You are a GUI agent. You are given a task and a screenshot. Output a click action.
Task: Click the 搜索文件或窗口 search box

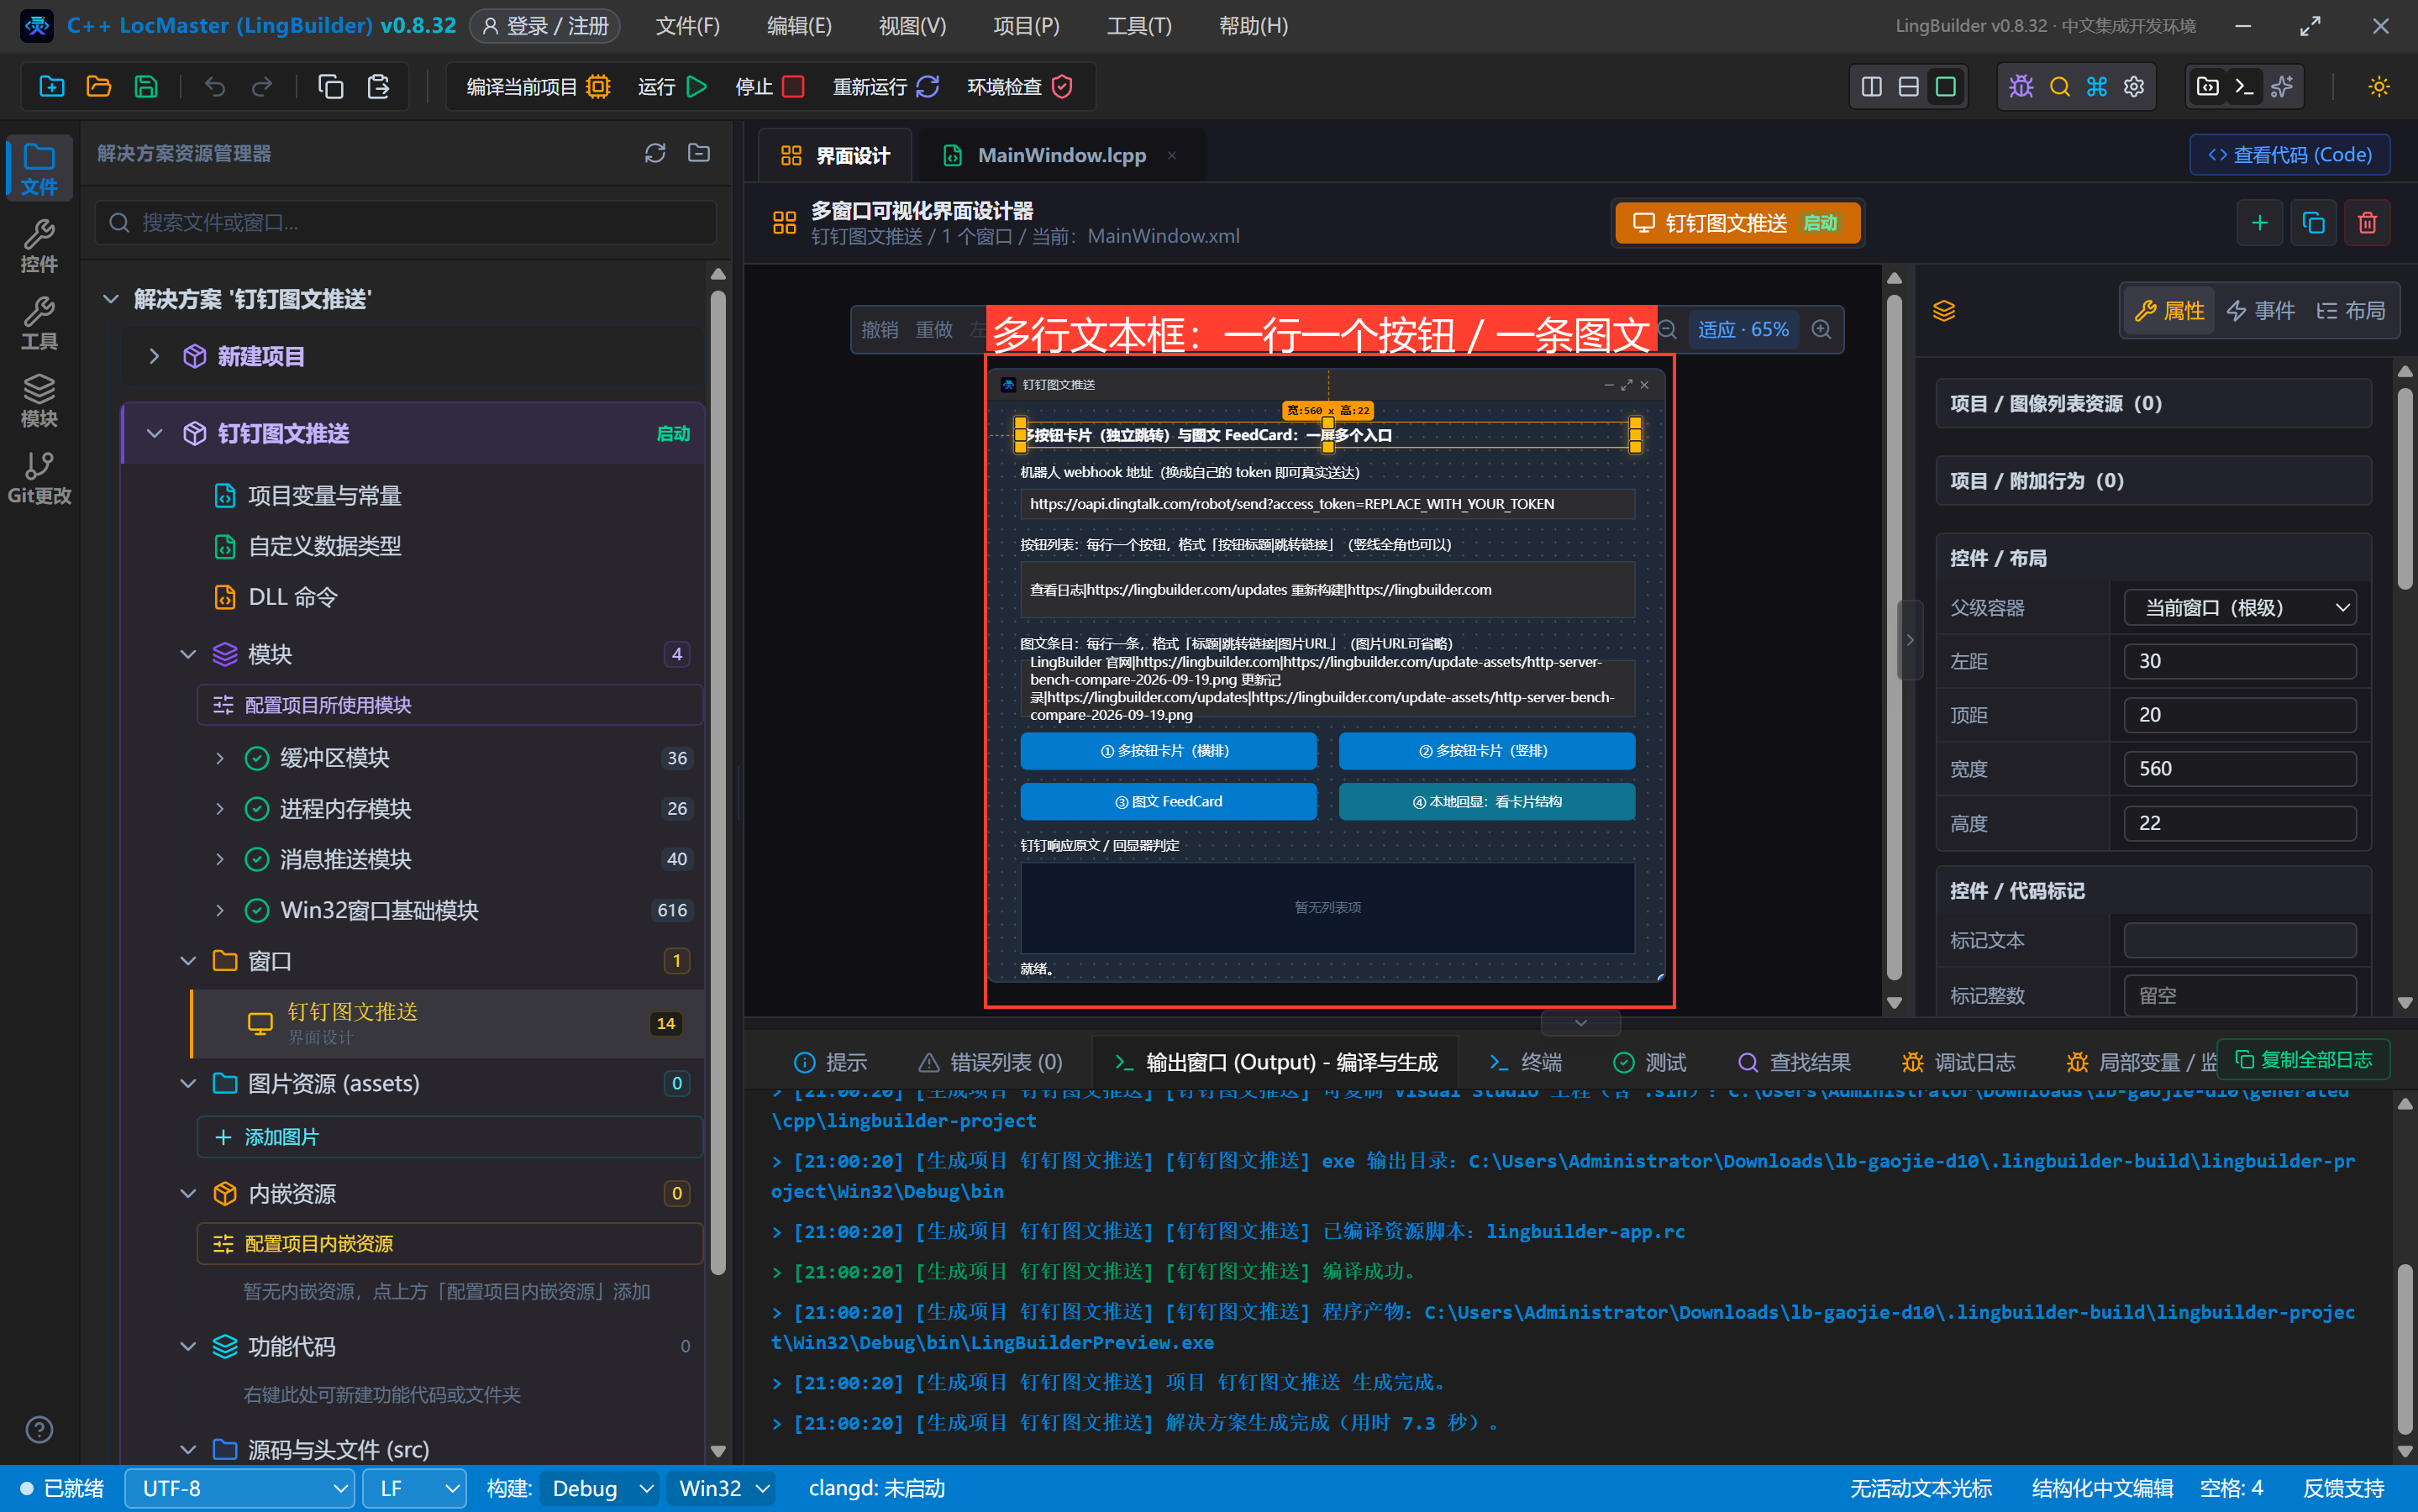click(x=406, y=222)
